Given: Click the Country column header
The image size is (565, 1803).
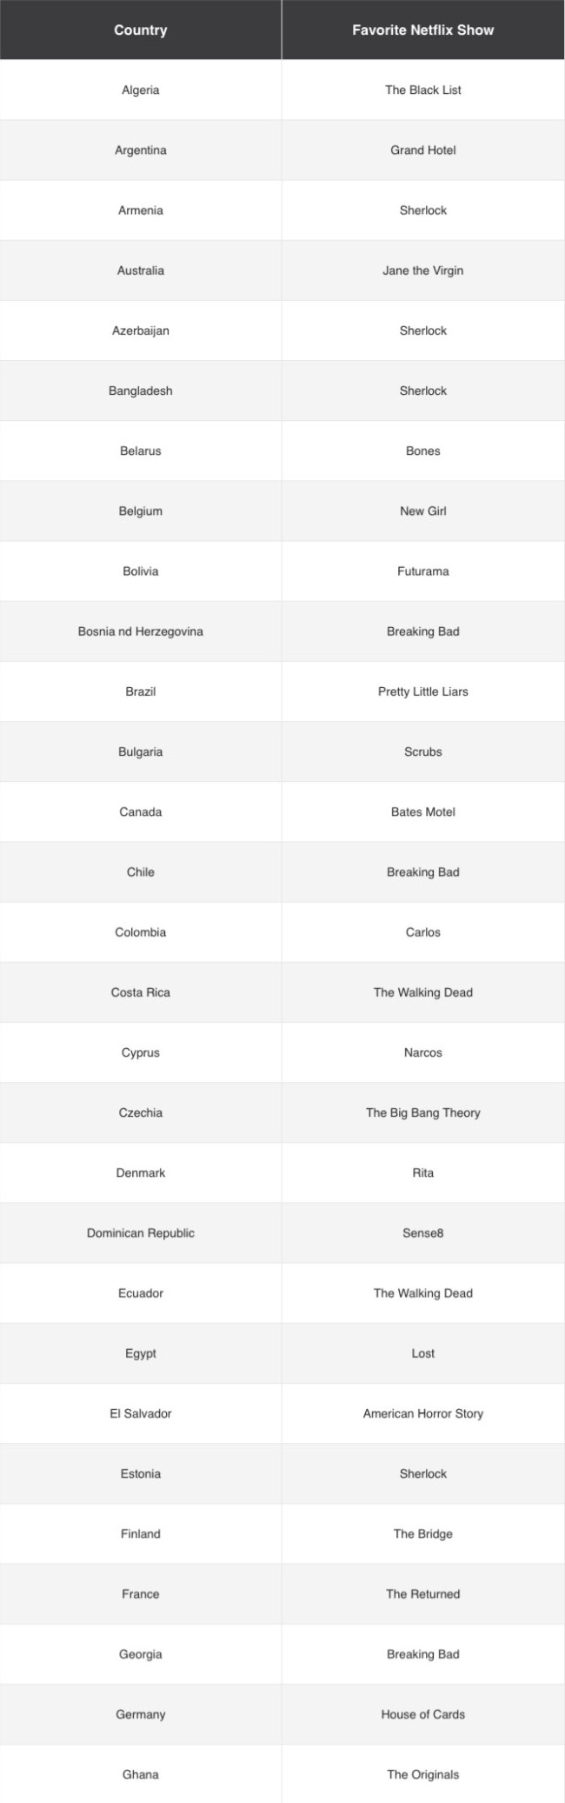Looking at the screenshot, I should (x=141, y=30).
